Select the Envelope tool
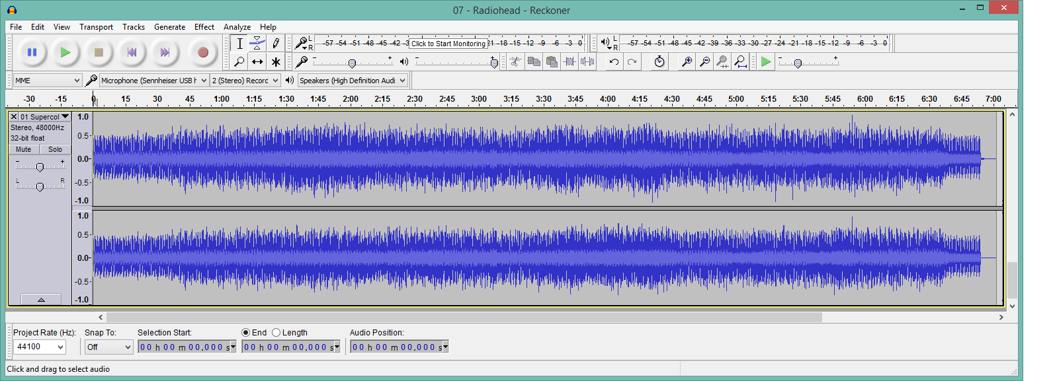This screenshot has width=1055, height=381. (257, 44)
